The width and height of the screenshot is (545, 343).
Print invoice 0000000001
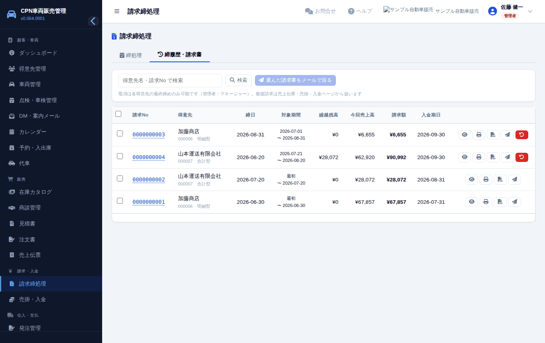tap(486, 202)
